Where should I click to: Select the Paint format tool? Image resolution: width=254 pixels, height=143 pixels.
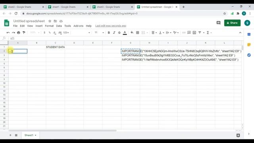24,33
